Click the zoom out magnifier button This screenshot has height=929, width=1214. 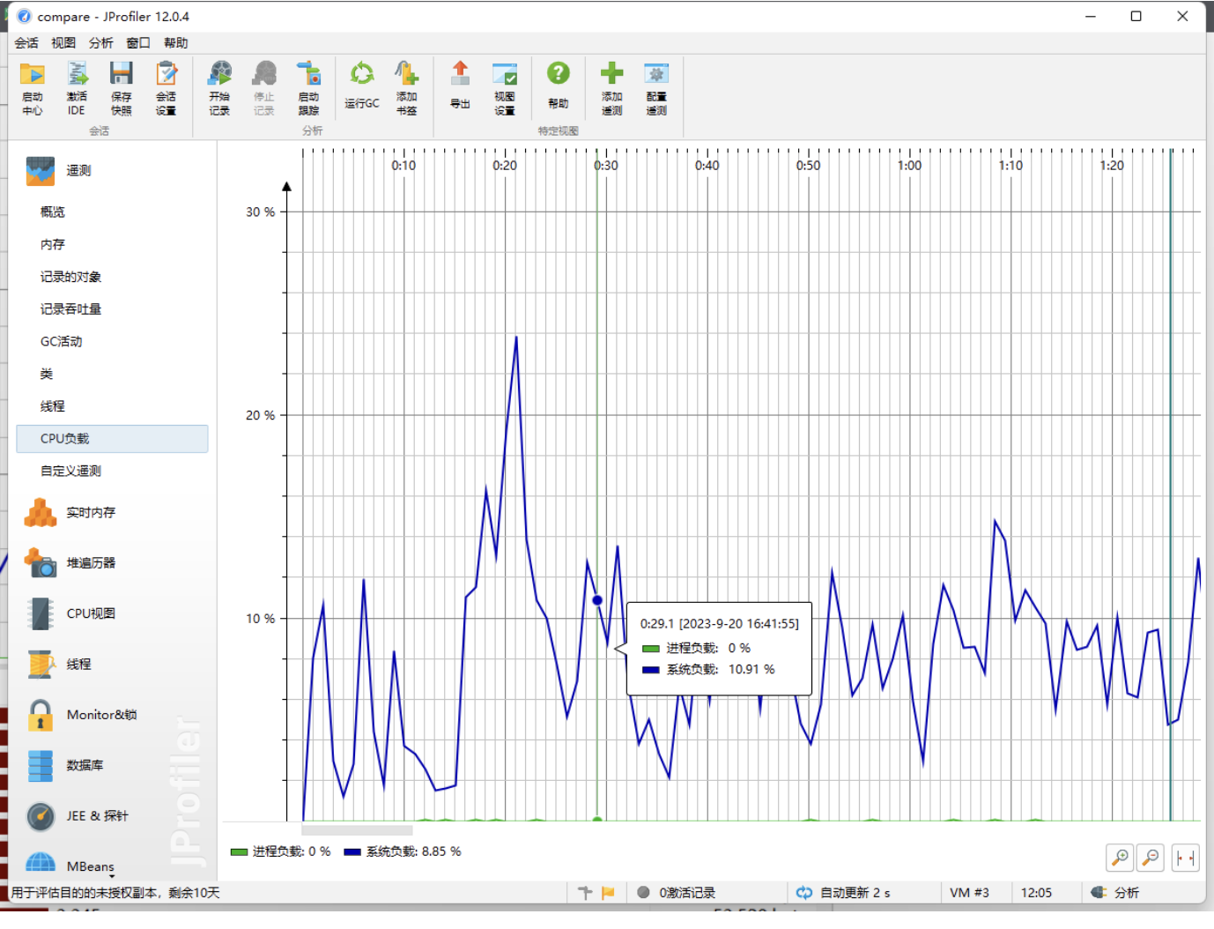pyautogui.click(x=1151, y=857)
